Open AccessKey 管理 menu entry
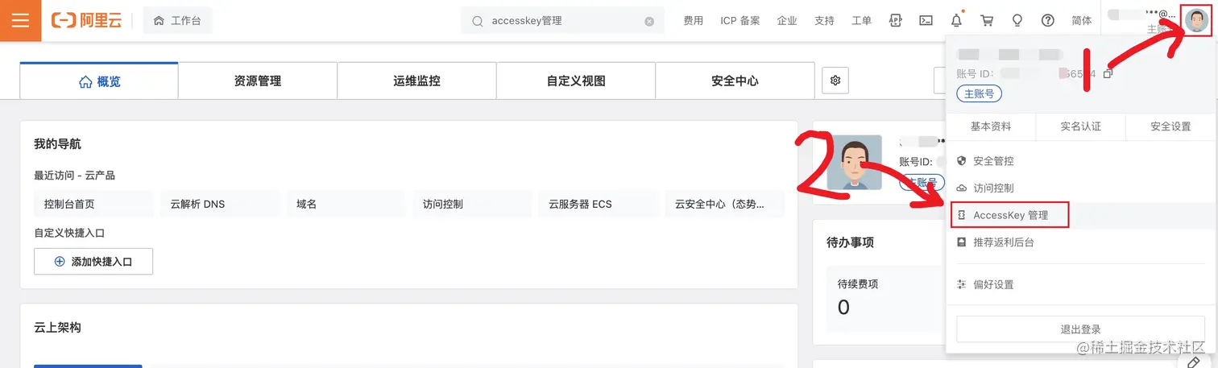 1081,215
